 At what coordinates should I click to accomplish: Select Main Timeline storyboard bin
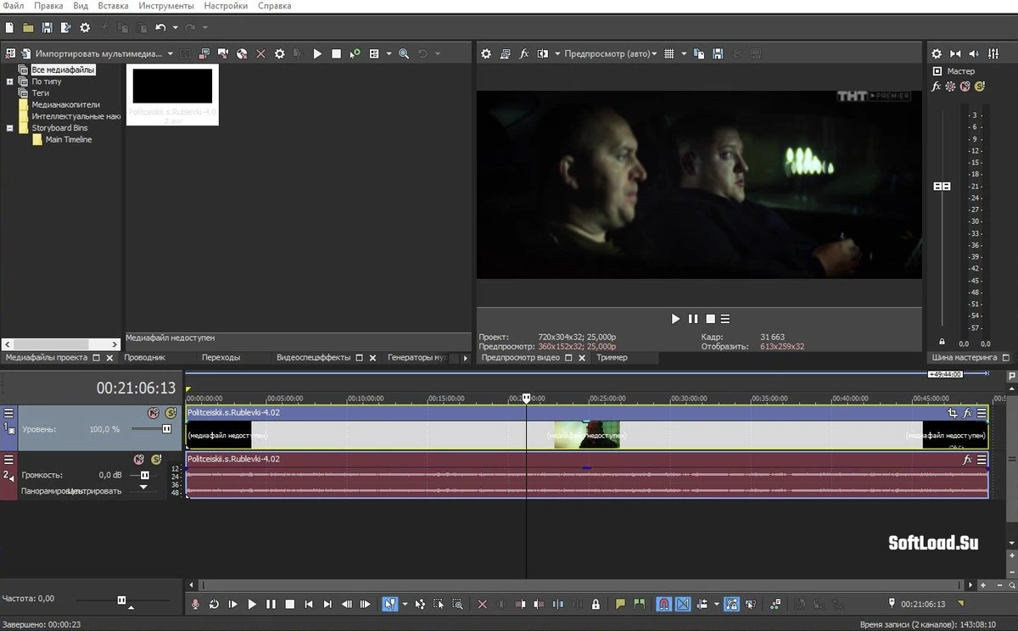[x=68, y=139]
